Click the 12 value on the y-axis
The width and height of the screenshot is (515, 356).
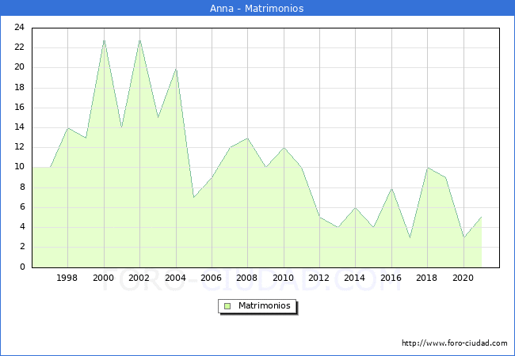click(x=21, y=147)
